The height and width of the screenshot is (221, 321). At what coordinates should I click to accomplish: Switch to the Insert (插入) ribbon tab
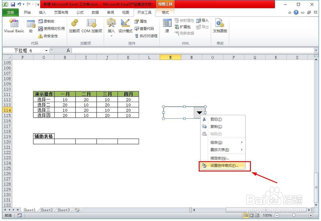tap(42, 13)
